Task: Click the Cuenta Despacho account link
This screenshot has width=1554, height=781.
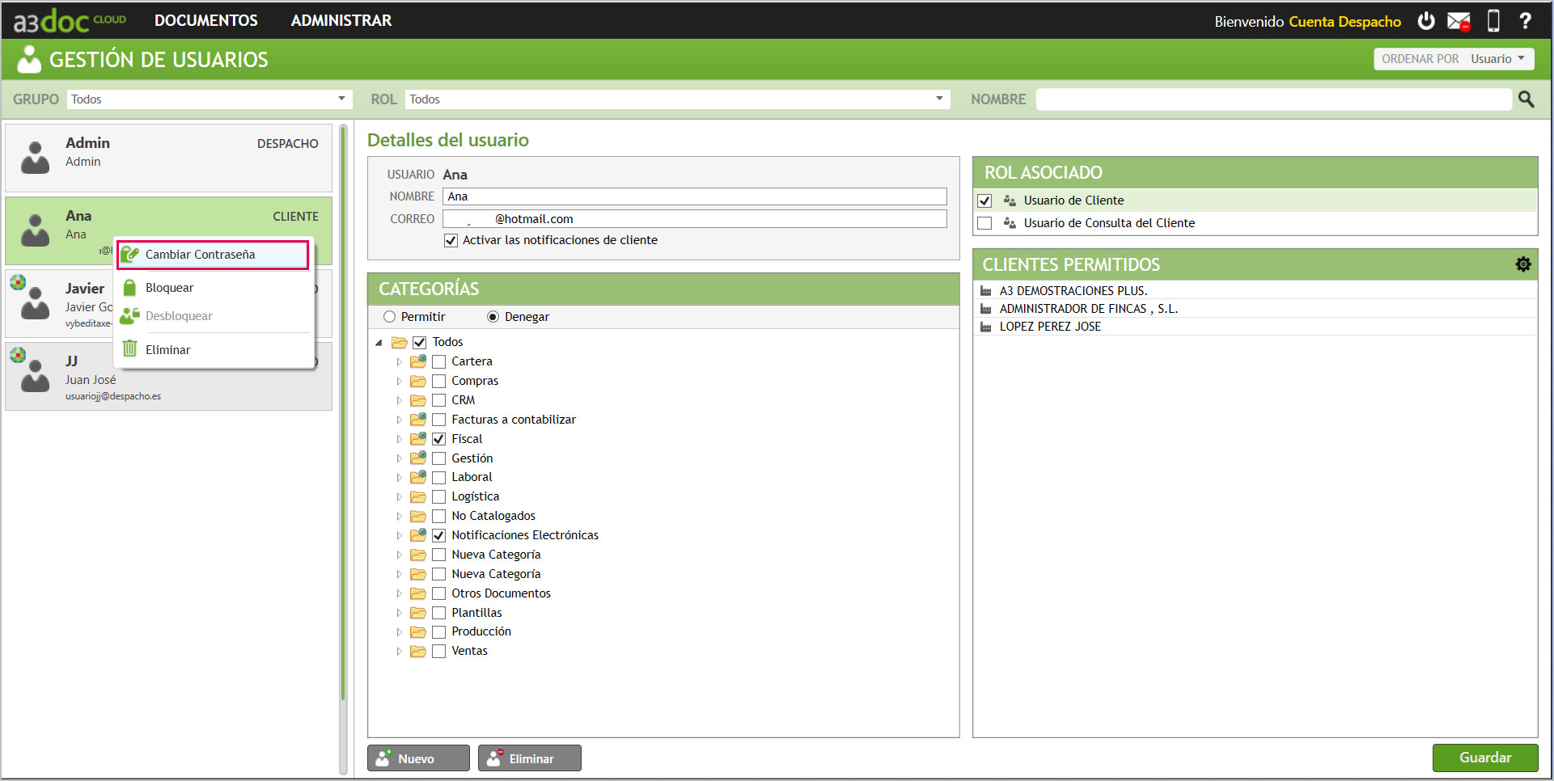Action: pos(1344,22)
